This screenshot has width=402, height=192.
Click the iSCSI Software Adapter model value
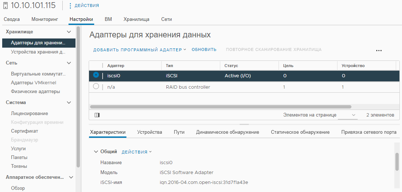pos(187,173)
